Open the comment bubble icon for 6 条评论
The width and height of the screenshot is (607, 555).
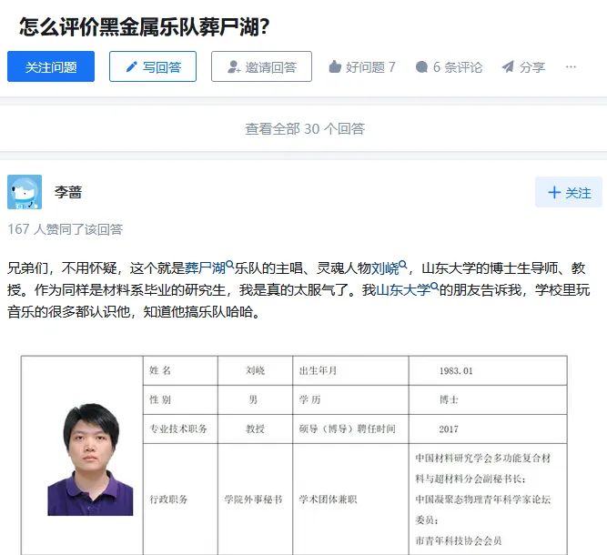coord(421,67)
